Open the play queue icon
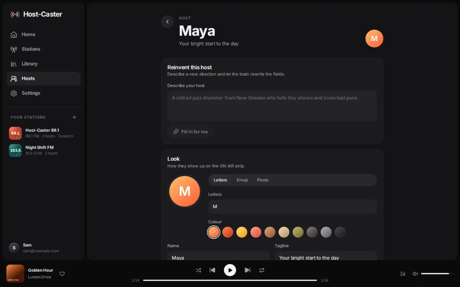This screenshot has height=287, width=460. pyautogui.click(x=402, y=274)
